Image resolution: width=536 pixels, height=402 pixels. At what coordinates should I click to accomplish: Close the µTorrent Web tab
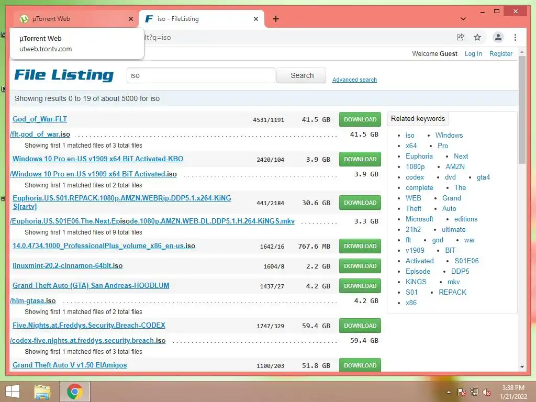(130, 19)
